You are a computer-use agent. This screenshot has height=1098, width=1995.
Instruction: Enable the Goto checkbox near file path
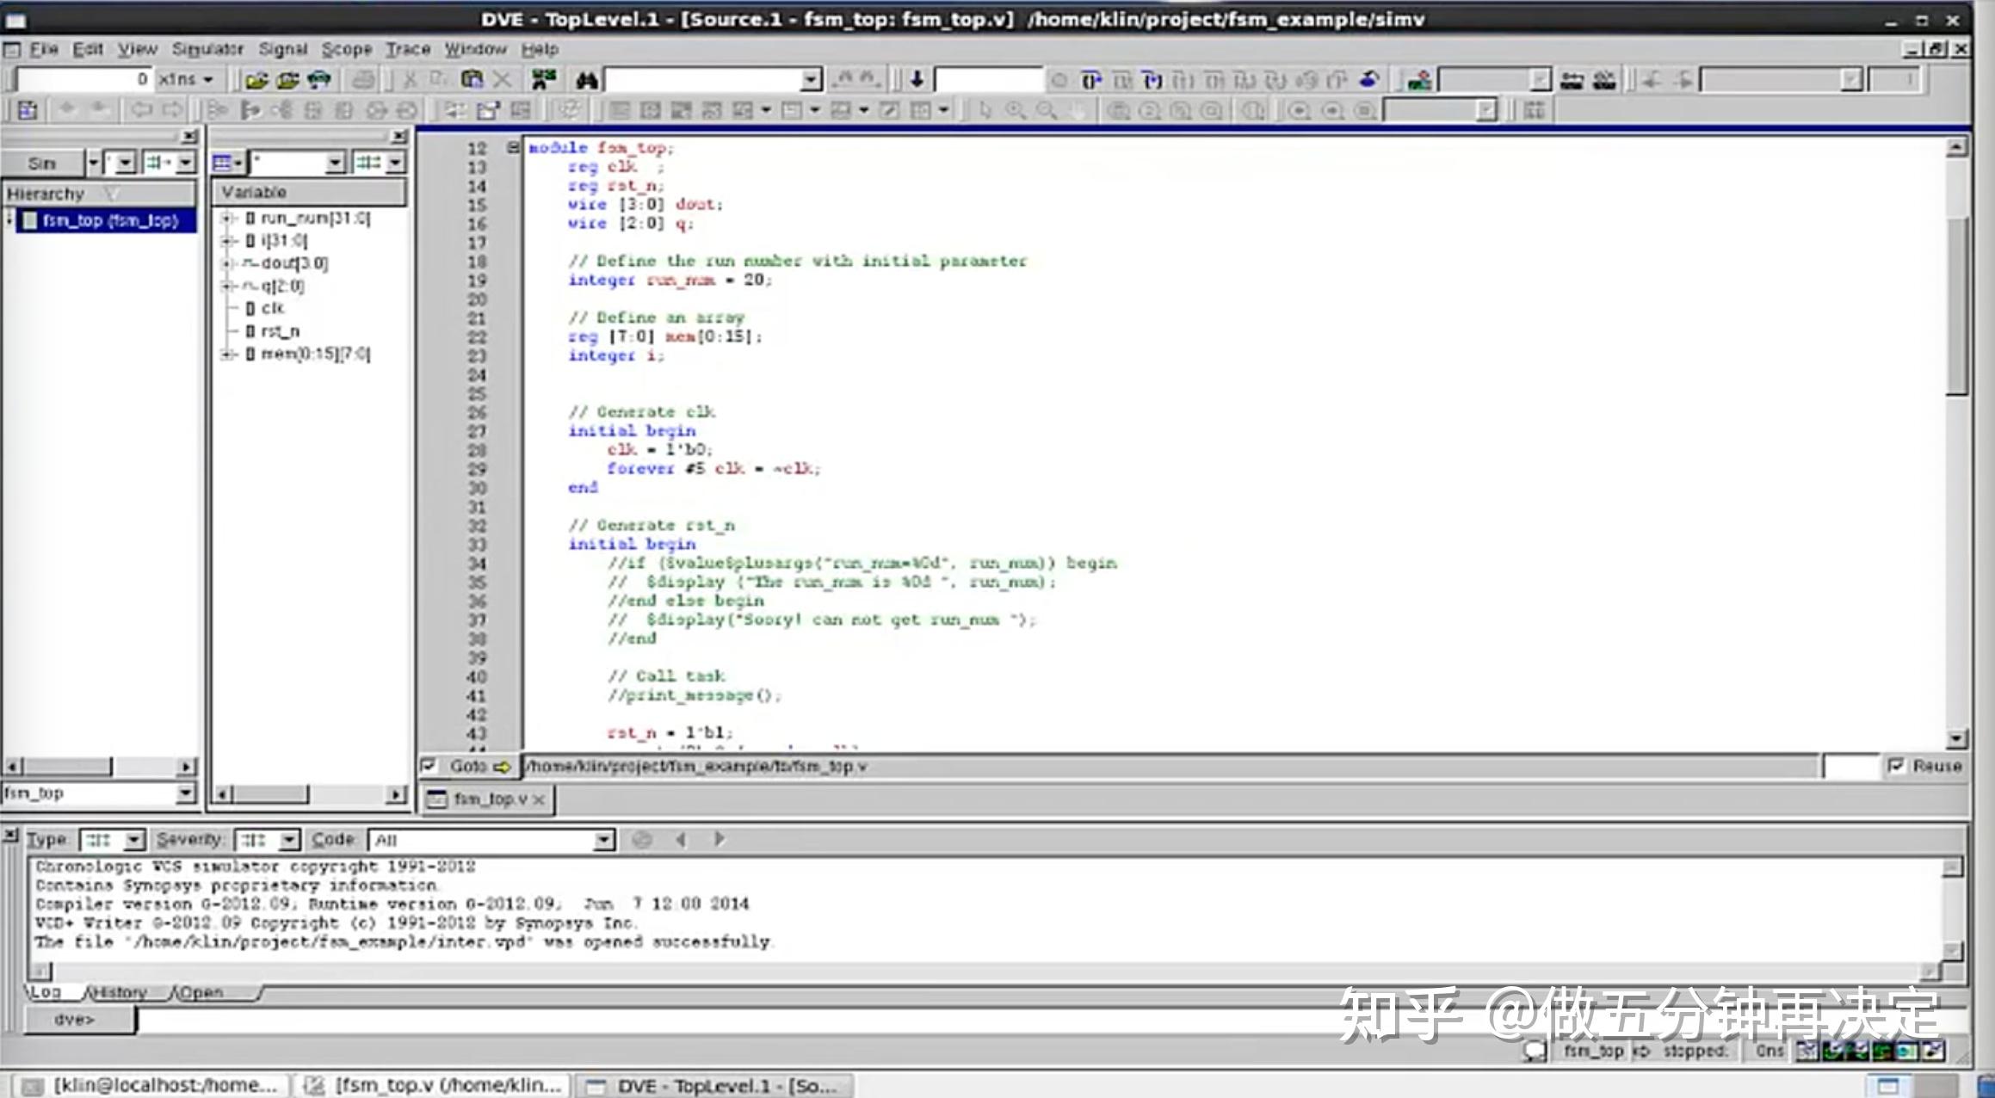point(429,767)
